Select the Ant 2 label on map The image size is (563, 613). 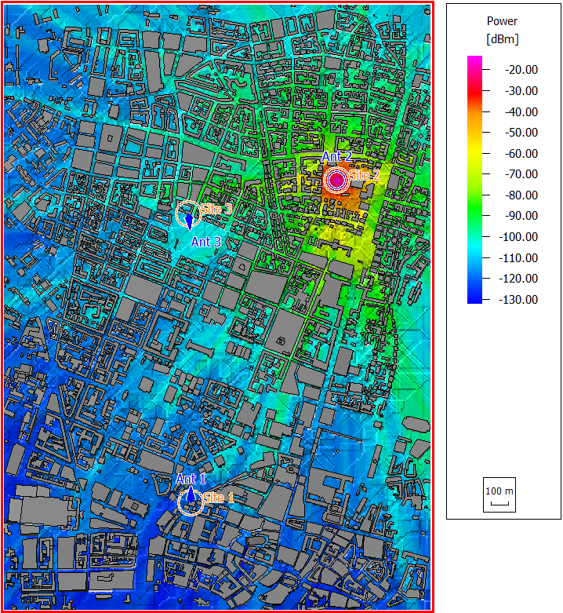[x=337, y=158]
